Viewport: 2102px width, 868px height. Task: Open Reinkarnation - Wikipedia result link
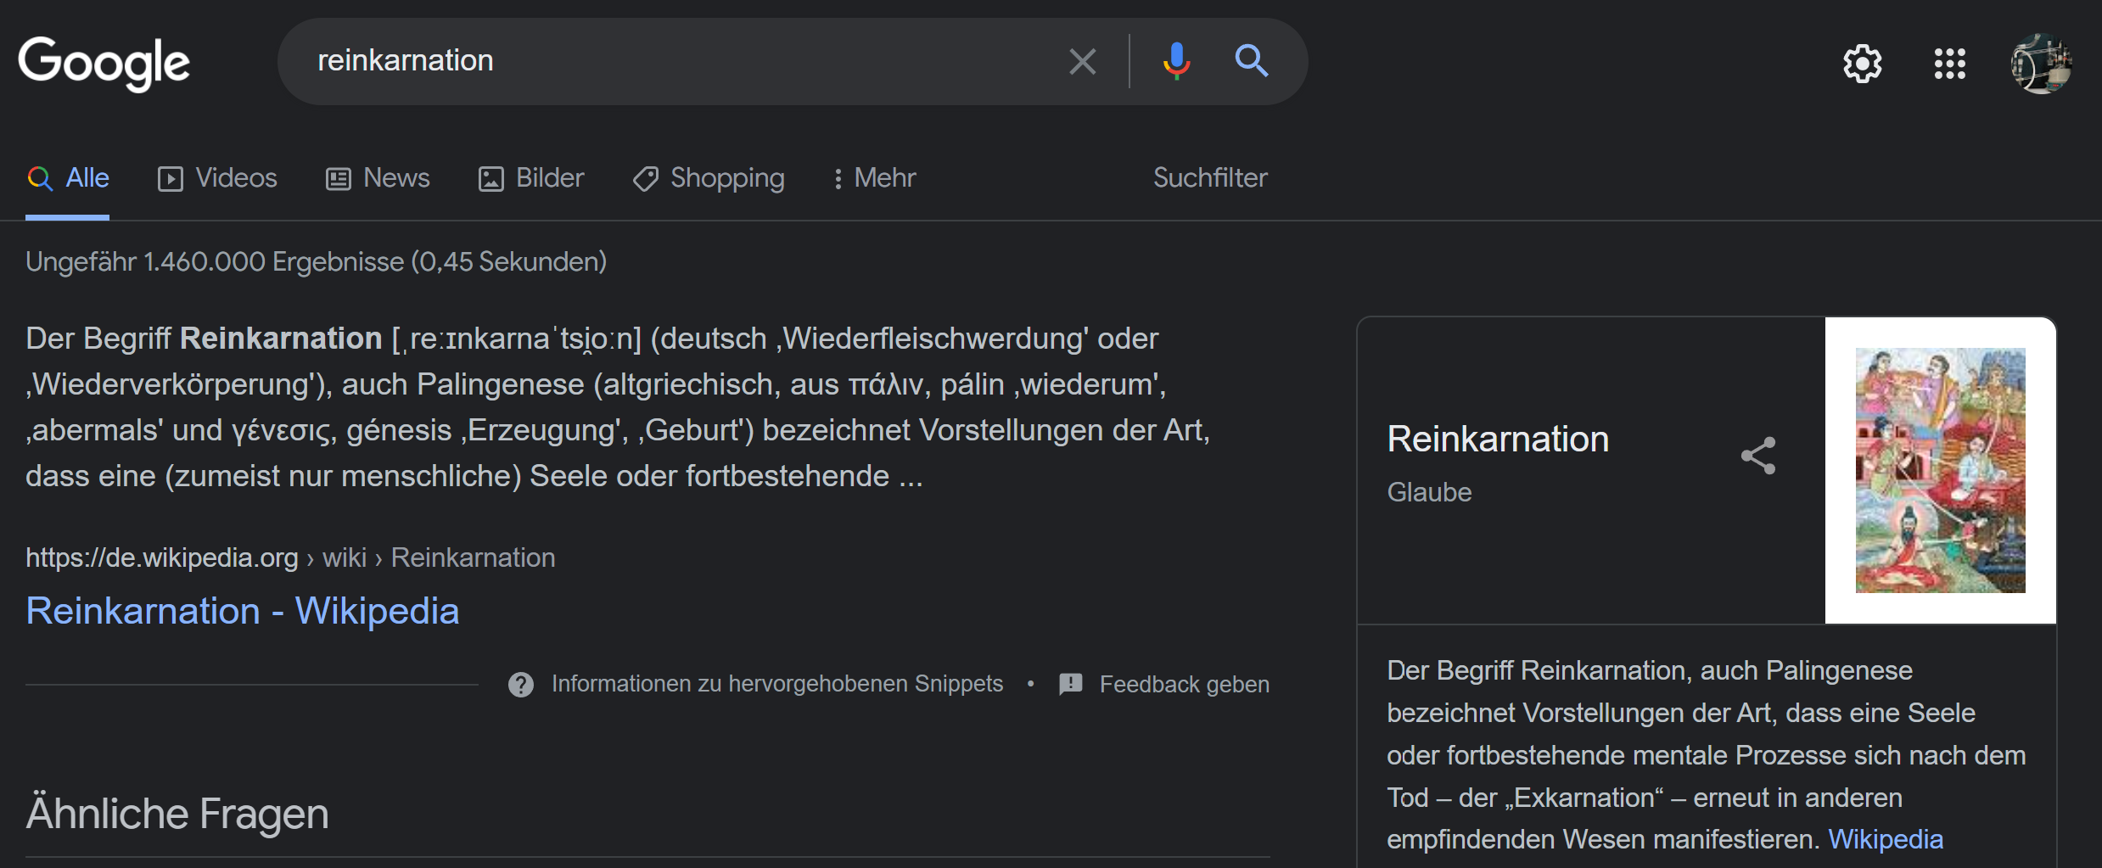(243, 612)
